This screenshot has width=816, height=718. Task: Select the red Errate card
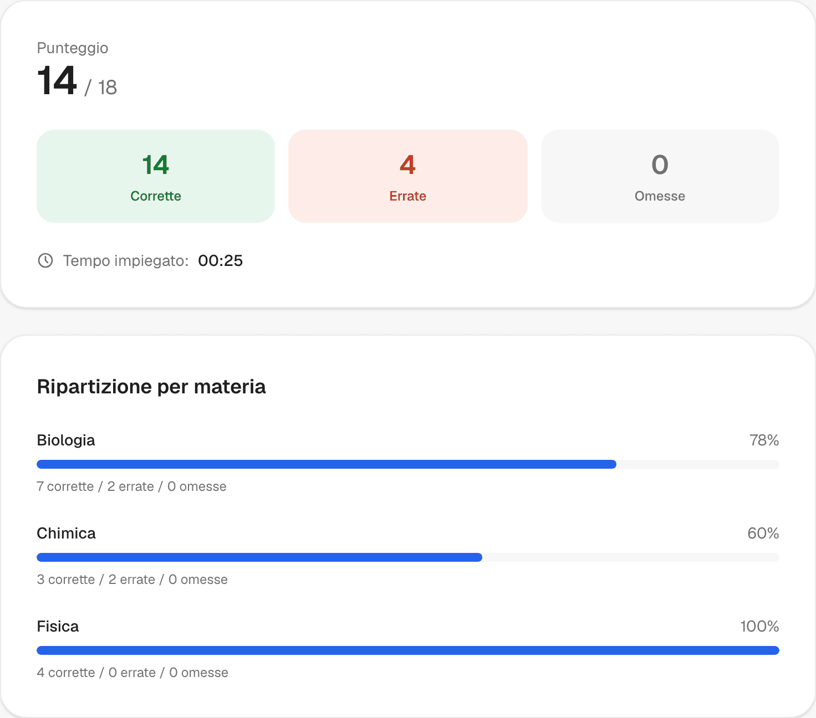pos(408,176)
